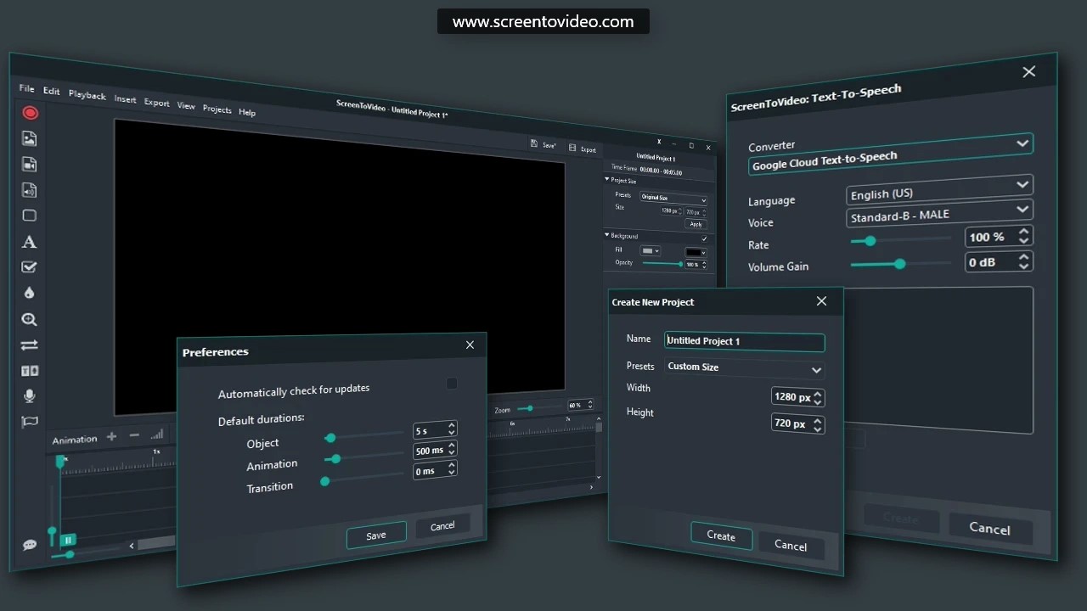The image size is (1087, 611).
Task: Click the plus icon beside Animation label
Action: [111, 437]
